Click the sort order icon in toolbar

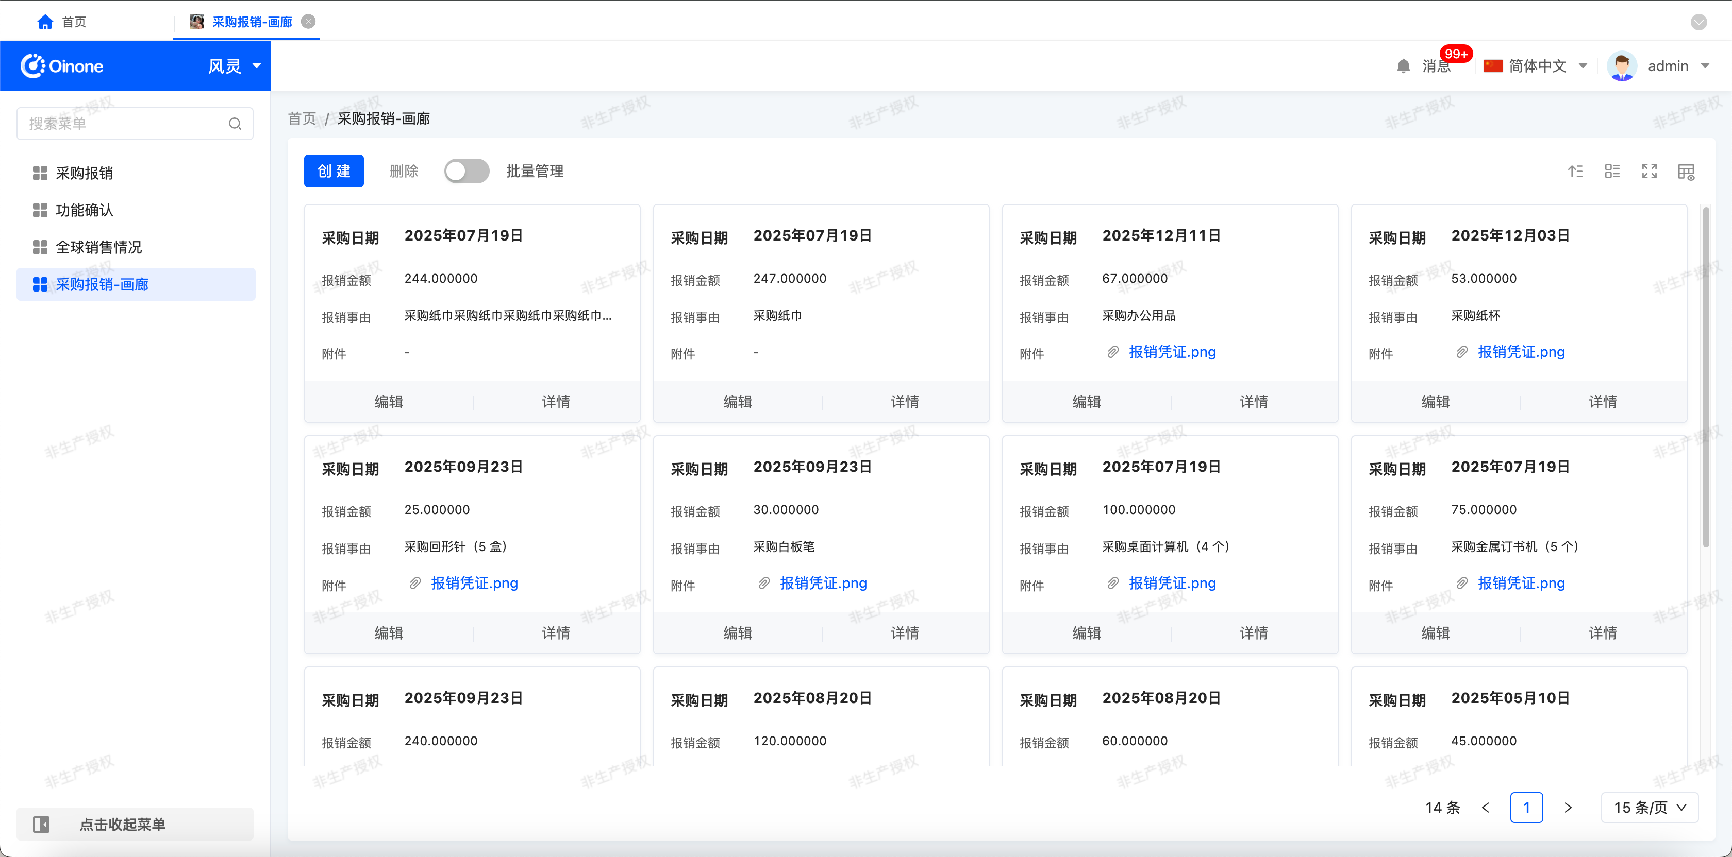pyautogui.click(x=1575, y=172)
